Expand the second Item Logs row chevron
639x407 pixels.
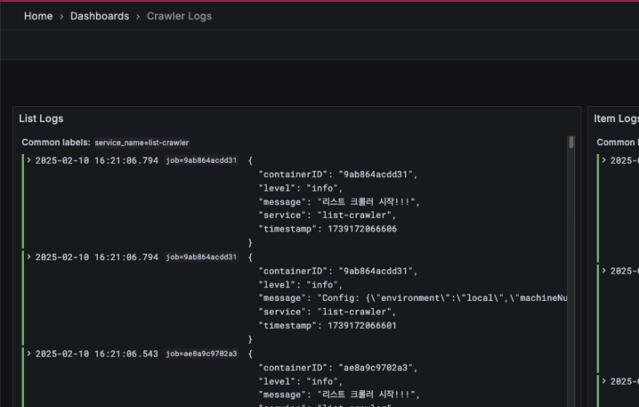pos(605,271)
